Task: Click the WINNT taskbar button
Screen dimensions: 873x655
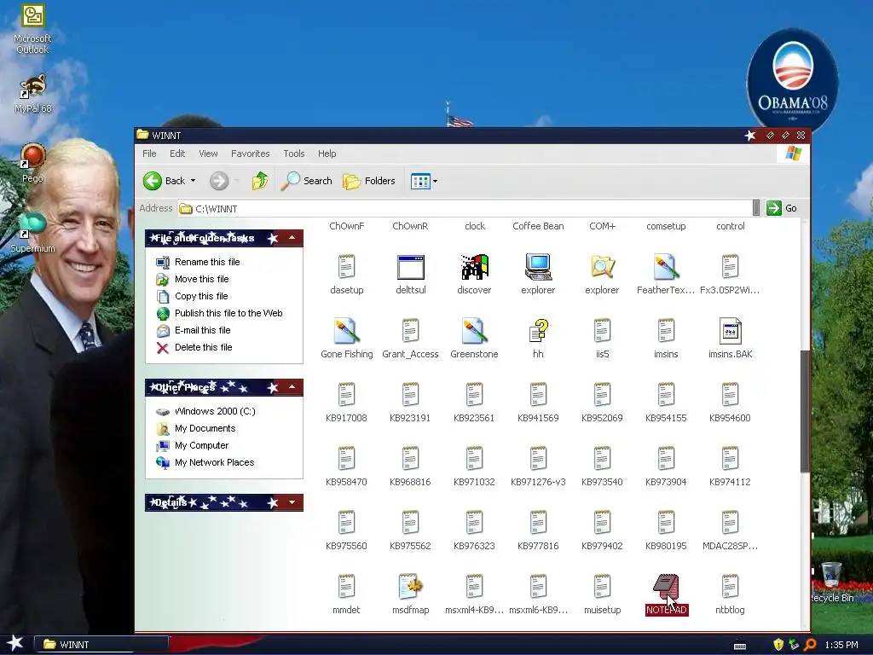Action: [x=101, y=645]
